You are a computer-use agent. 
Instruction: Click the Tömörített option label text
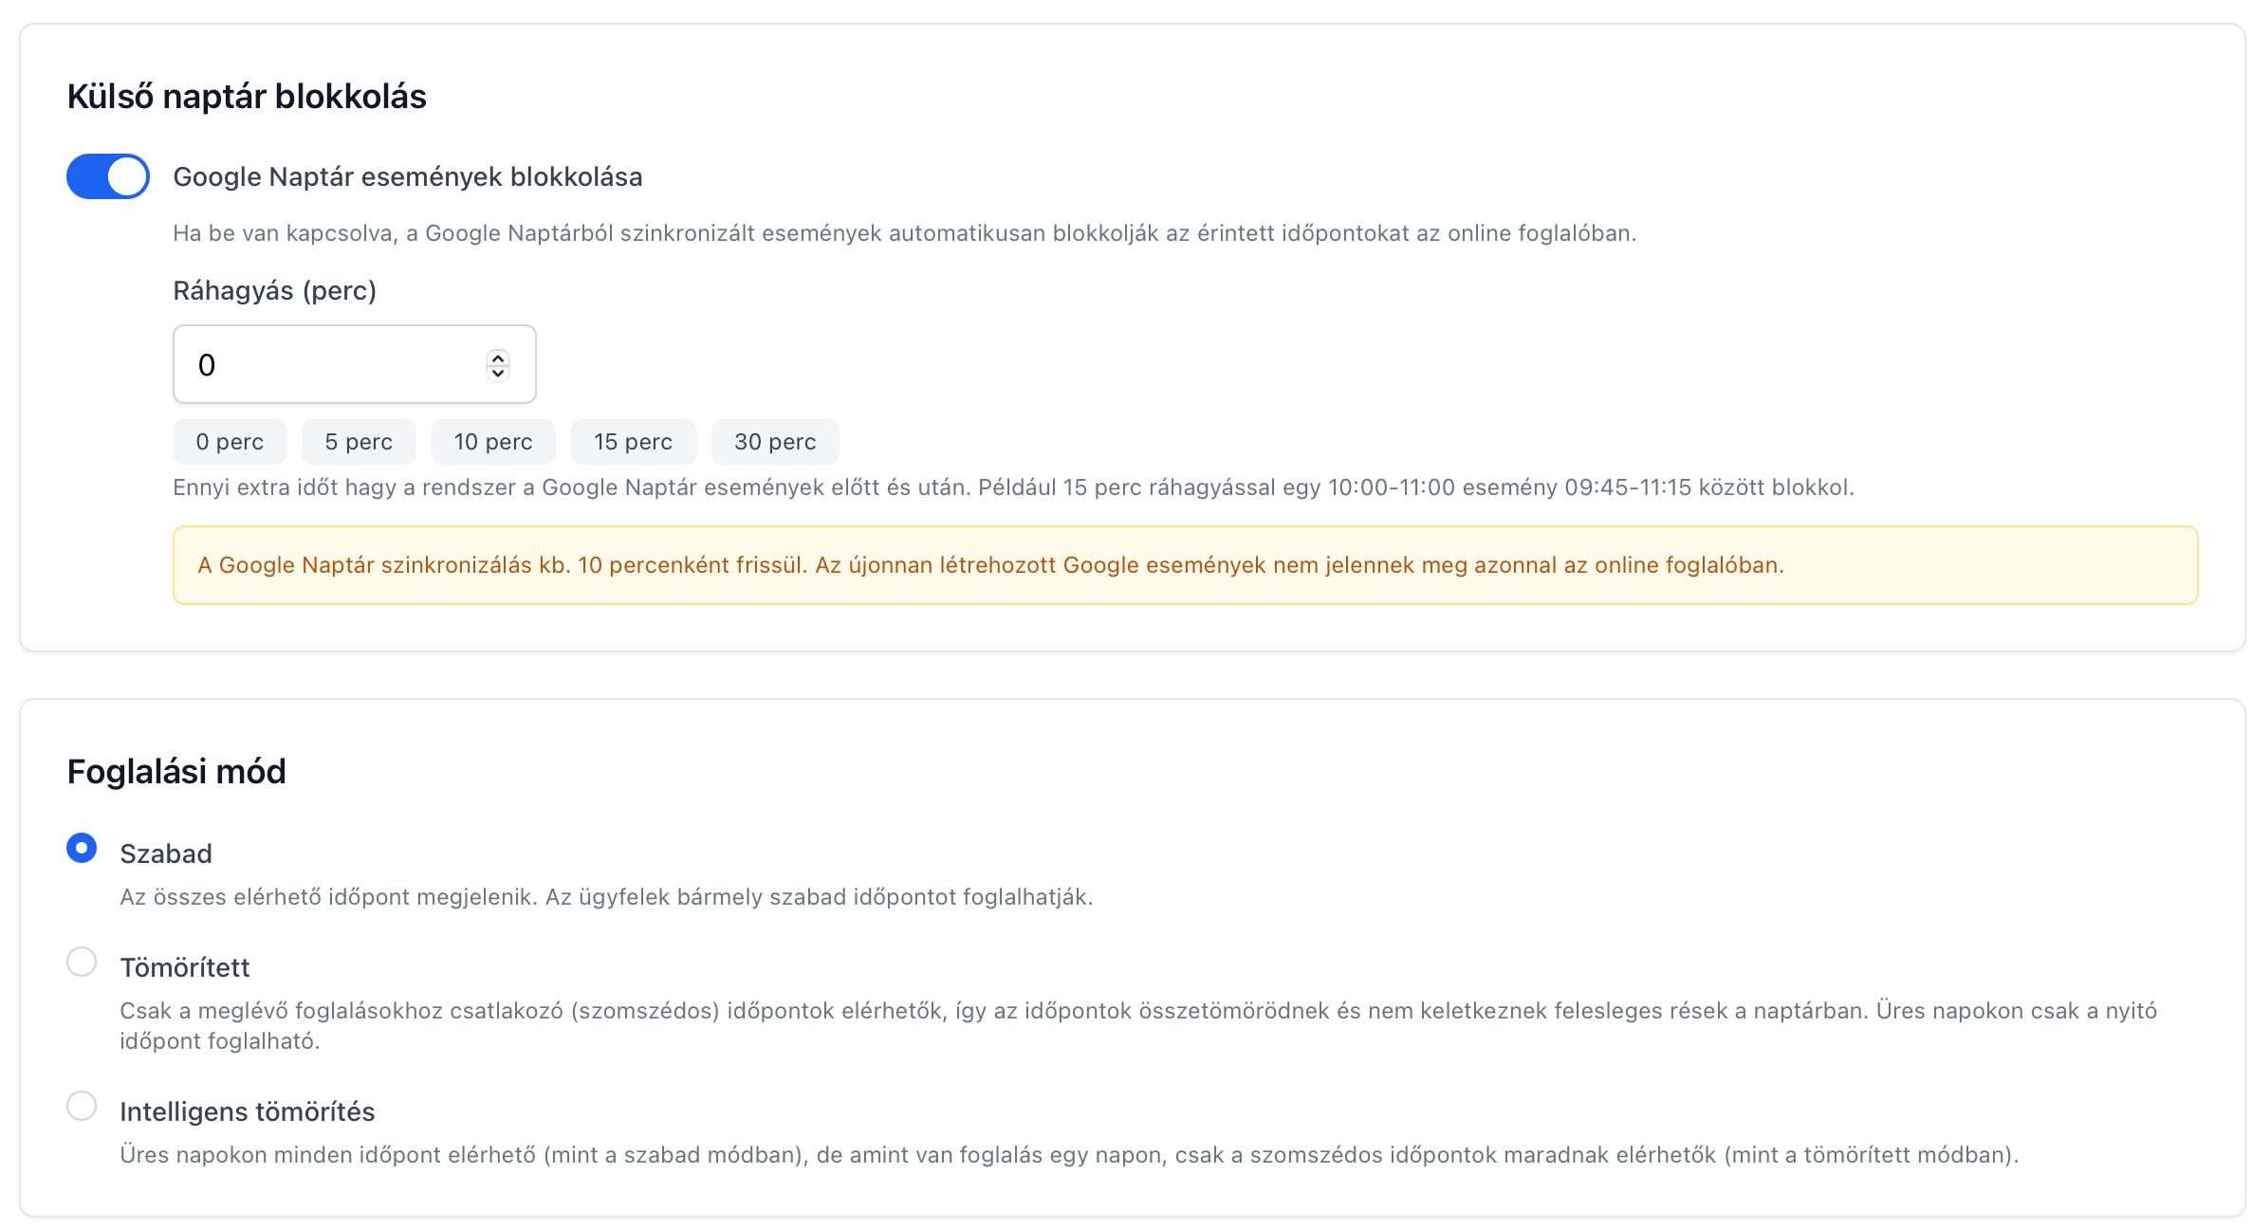185,967
